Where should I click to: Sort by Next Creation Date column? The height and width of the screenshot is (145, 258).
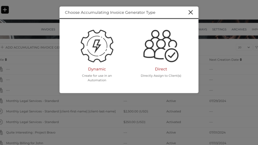click(x=241, y=60)
